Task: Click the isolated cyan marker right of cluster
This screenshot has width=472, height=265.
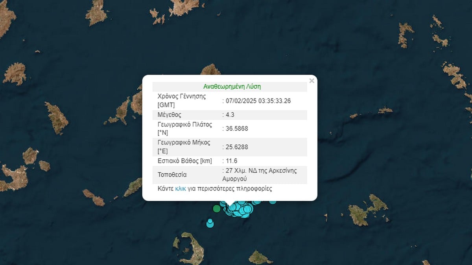Action: 273,201
